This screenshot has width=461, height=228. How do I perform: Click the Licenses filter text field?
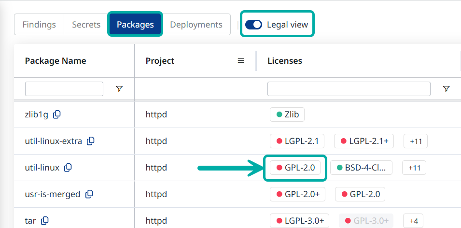click(x=349, y=89)
